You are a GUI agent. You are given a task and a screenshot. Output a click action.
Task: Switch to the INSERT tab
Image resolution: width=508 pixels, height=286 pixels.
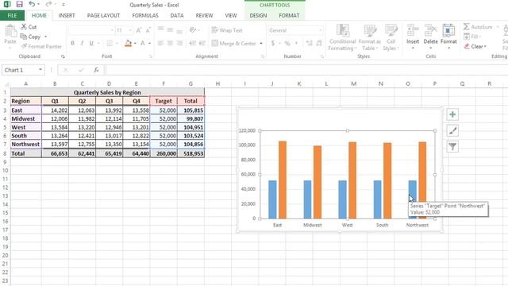pyautogui.click(x=67, y=15)
